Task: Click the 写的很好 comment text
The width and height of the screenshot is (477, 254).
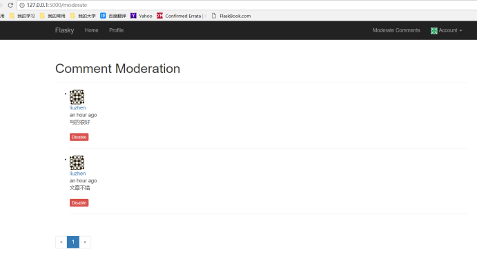Action: (79, 123)
